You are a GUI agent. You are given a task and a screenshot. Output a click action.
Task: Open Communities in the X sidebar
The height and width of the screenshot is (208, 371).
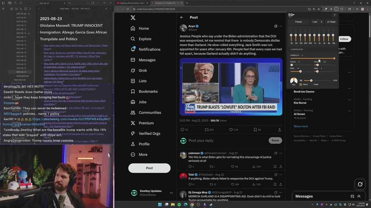coord(146,113)
